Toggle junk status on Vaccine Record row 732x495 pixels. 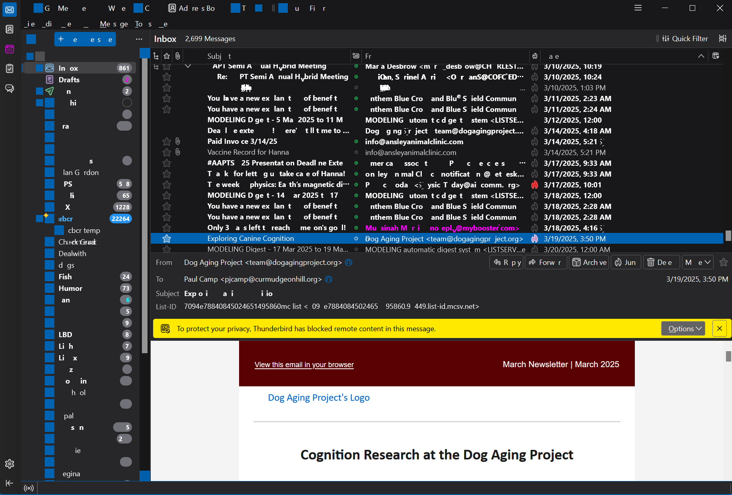[x=535, y=152]
